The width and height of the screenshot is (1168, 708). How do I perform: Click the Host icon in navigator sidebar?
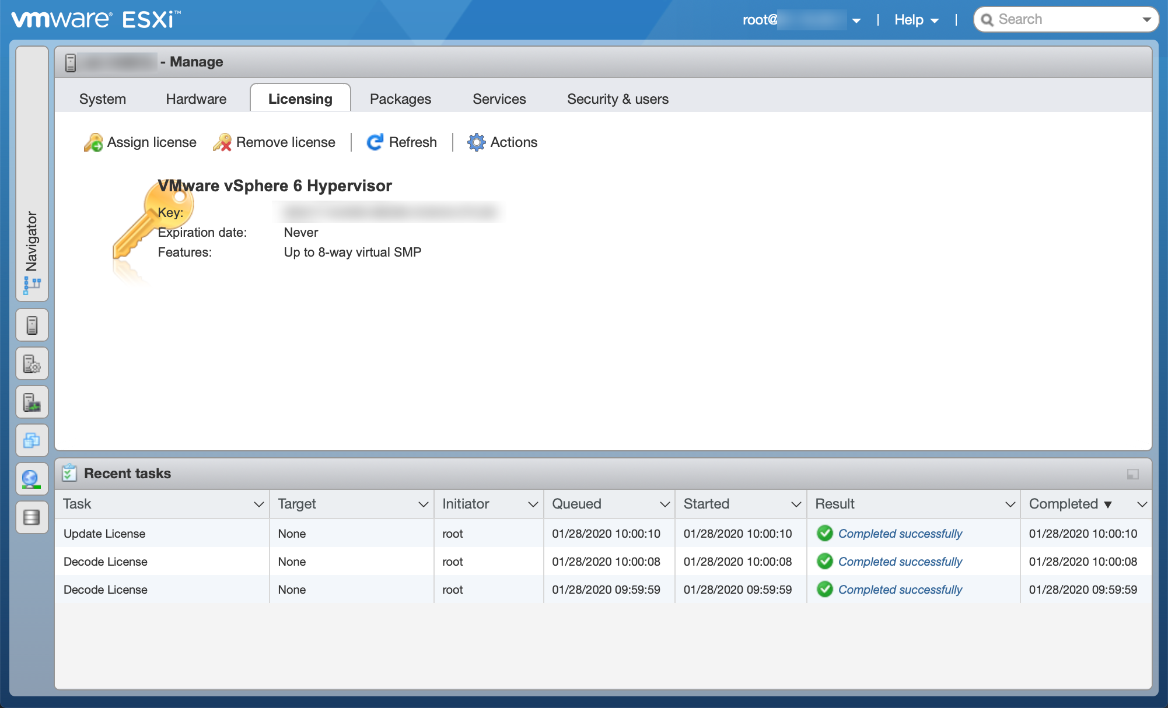click(x=32, y=325)
